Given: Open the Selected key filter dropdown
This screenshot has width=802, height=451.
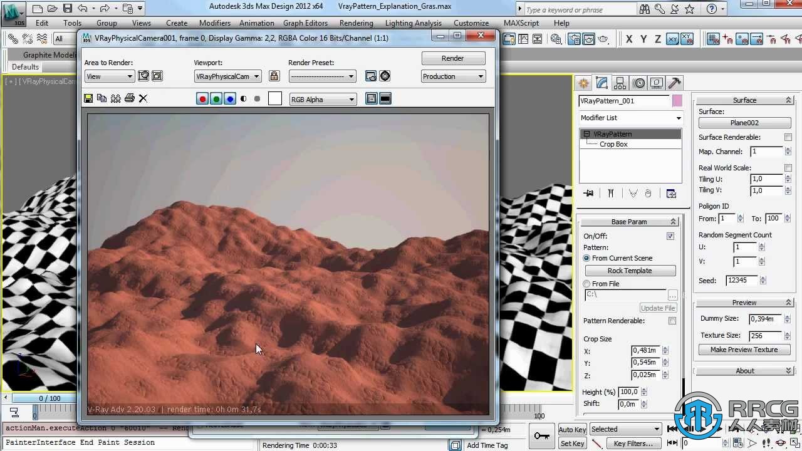Looking at the screenshot, I should [625, 429].
